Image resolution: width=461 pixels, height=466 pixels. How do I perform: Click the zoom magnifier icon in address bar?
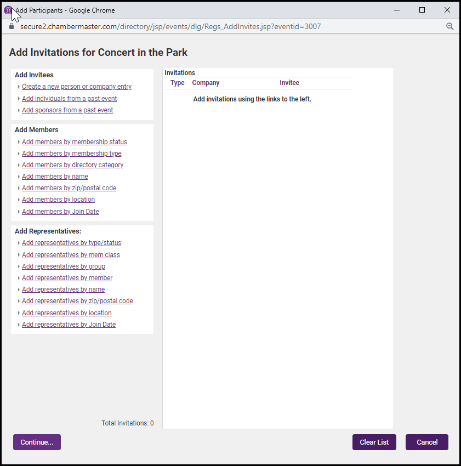449,26
